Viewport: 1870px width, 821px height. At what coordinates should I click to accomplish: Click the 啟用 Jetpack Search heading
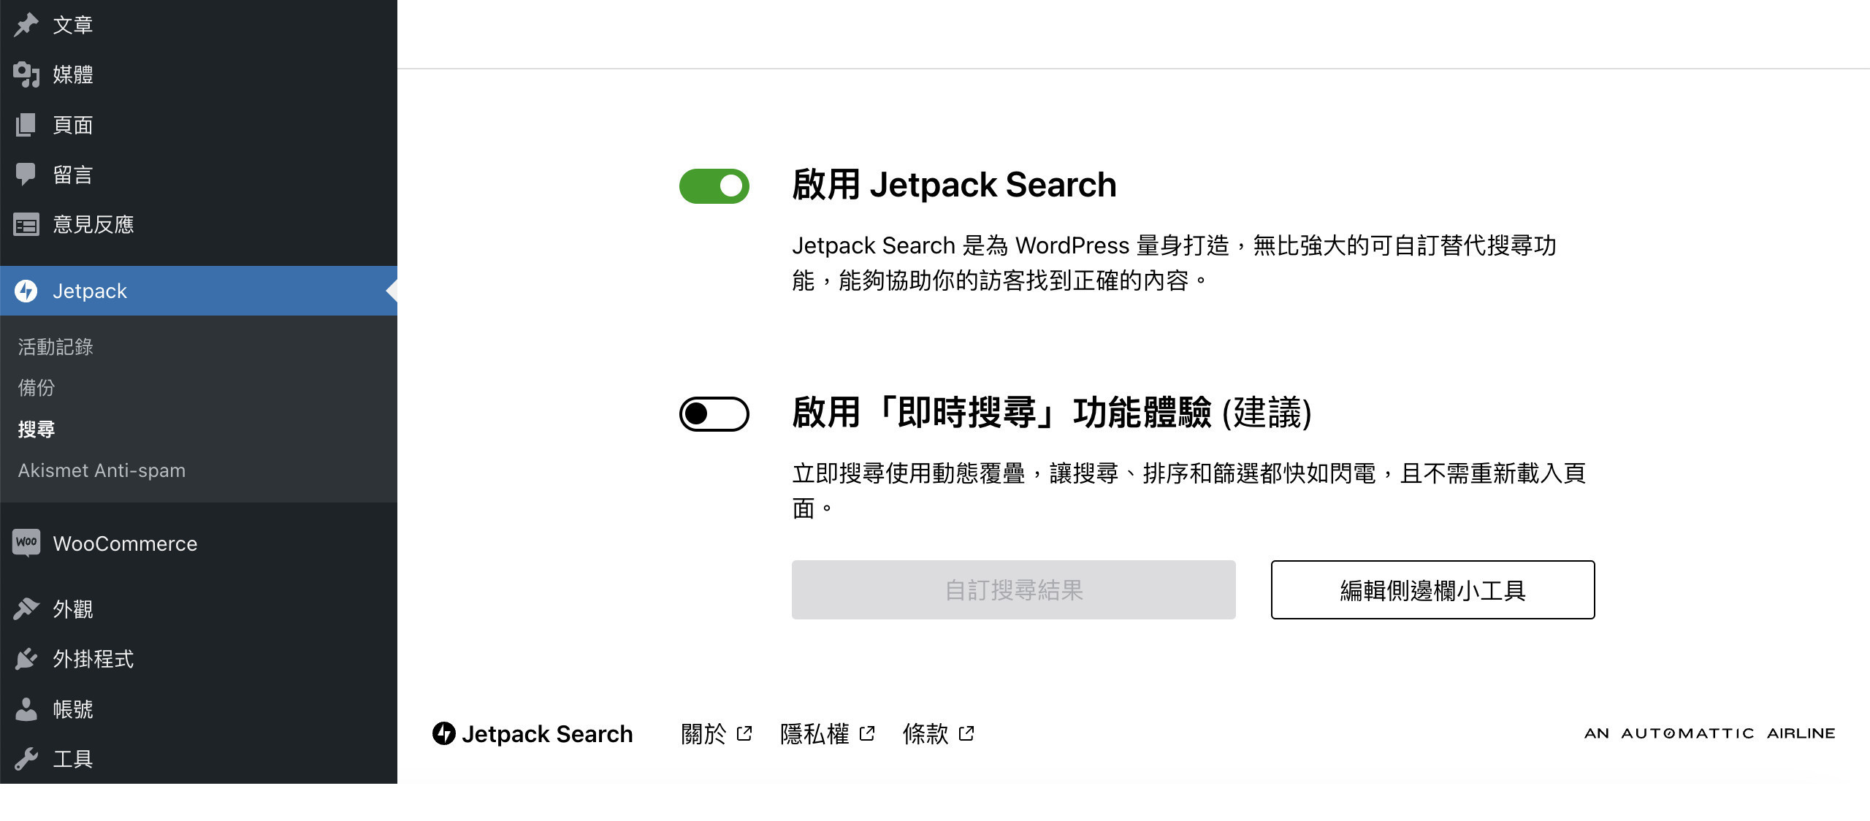[x=954, y=185]
